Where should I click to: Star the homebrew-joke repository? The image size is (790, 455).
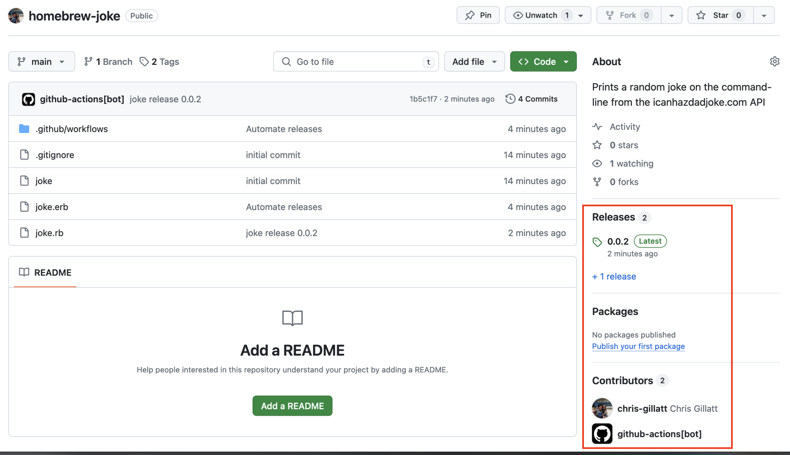click(x=720, y=15)
